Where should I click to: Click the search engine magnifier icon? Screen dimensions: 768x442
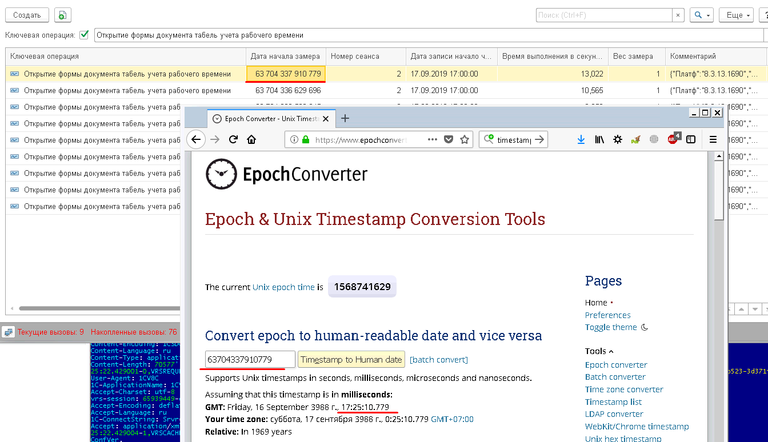pos(489,139)
